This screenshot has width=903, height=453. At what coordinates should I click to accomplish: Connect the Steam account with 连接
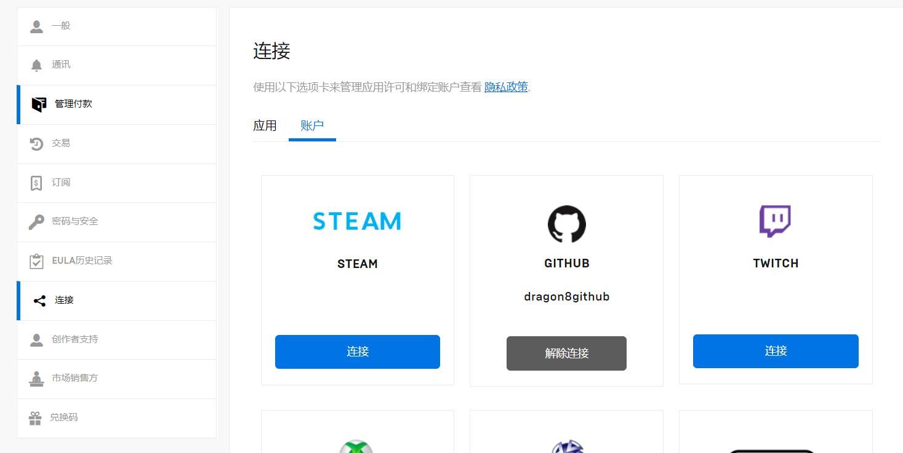pyautogui.click(x=358, y=352)
